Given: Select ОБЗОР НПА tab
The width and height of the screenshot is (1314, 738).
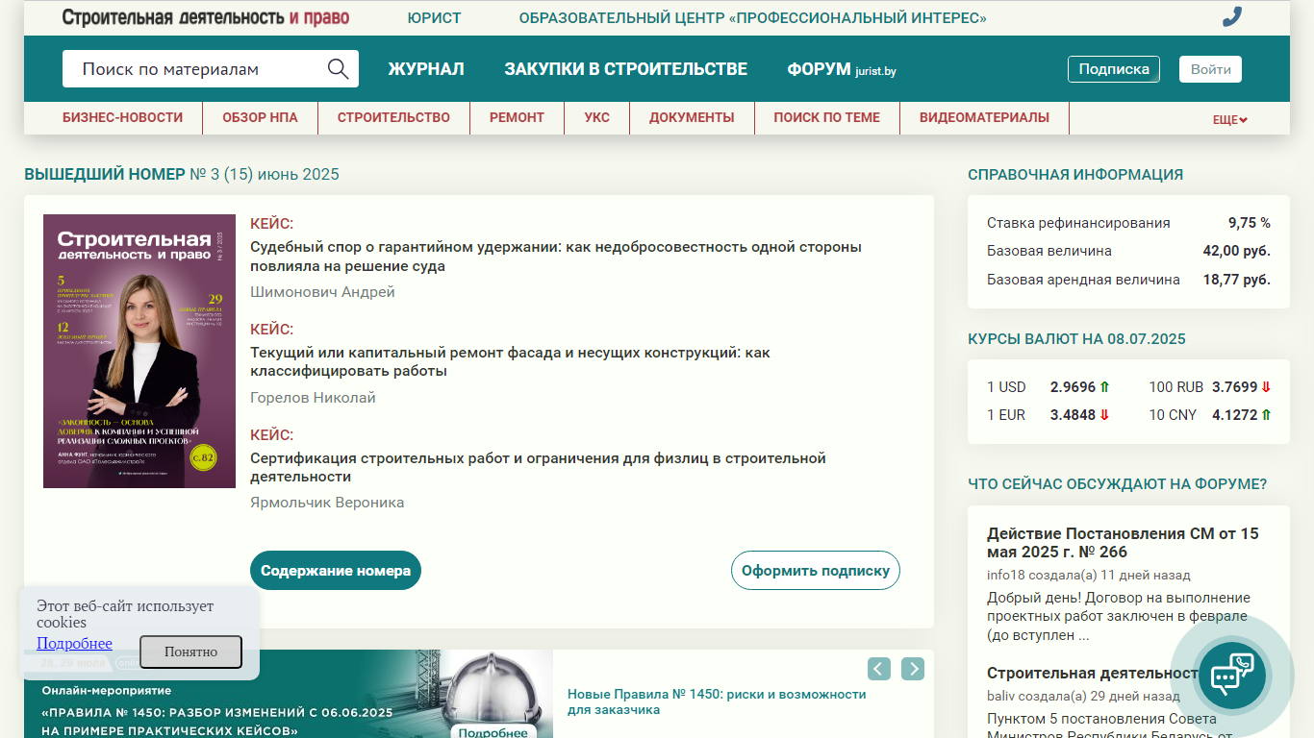Looking at the screenshot, I should (x=260, y=117).
